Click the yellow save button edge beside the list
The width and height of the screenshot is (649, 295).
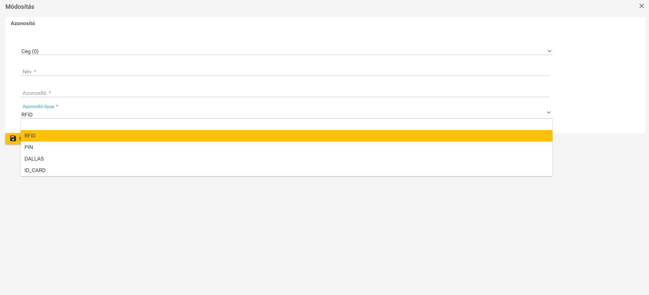pyautogui.click(x=13, y=139)
